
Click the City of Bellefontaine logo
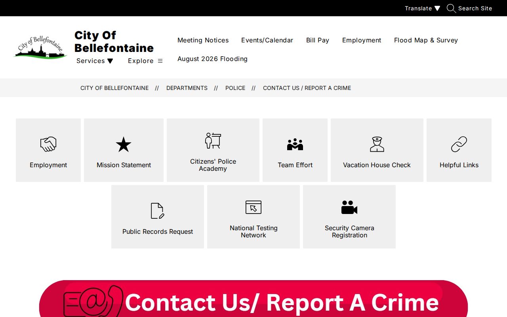(x=40, y=47)
